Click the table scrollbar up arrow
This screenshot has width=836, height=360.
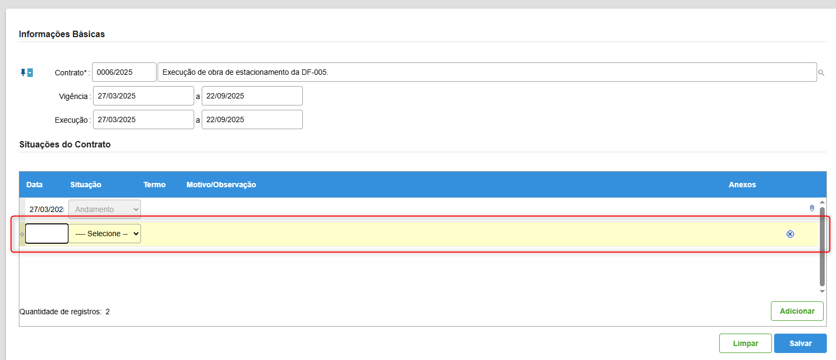click(x=822, y=202)
